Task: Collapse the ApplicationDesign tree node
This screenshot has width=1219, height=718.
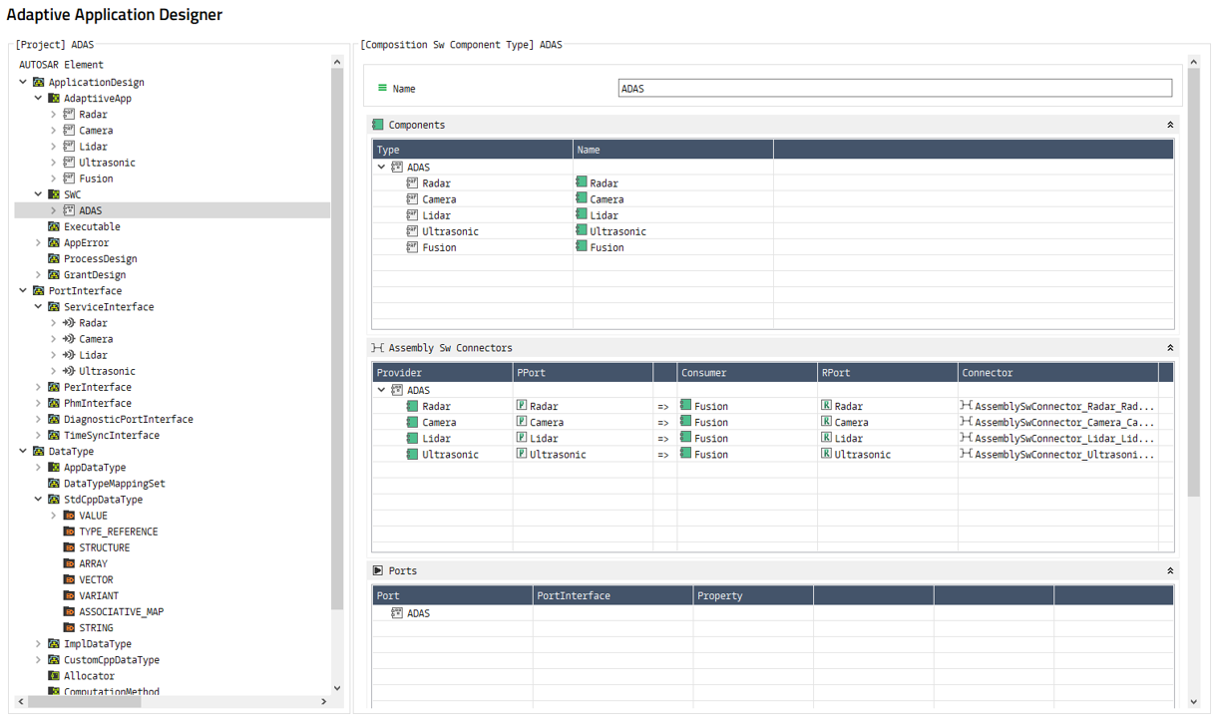Action: pyautogui.click(x=23, y=83)
